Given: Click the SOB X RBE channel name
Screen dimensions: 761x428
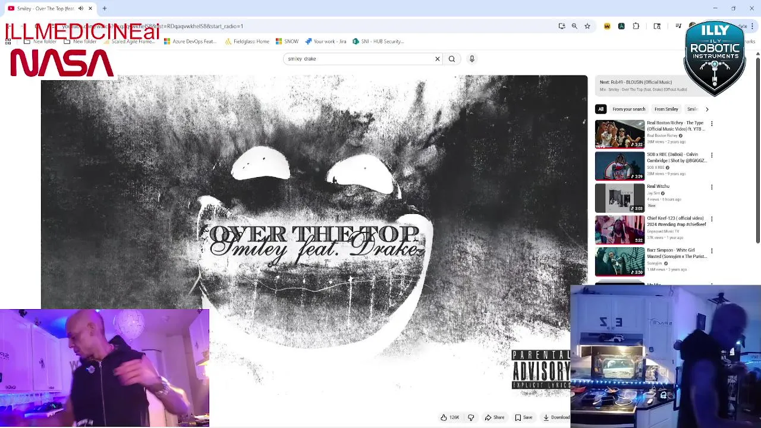Looking at the screenshot, I should [x=656, y=168].
